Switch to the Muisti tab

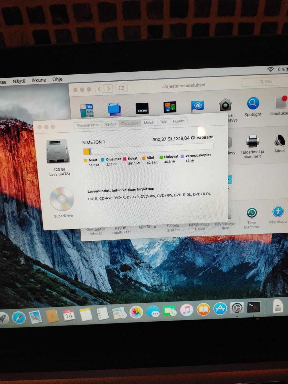(149, 122)
